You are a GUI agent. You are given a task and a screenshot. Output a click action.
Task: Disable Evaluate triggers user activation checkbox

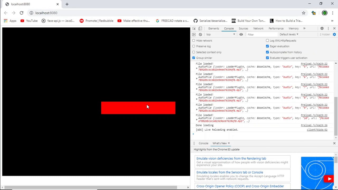pos(267,58)
